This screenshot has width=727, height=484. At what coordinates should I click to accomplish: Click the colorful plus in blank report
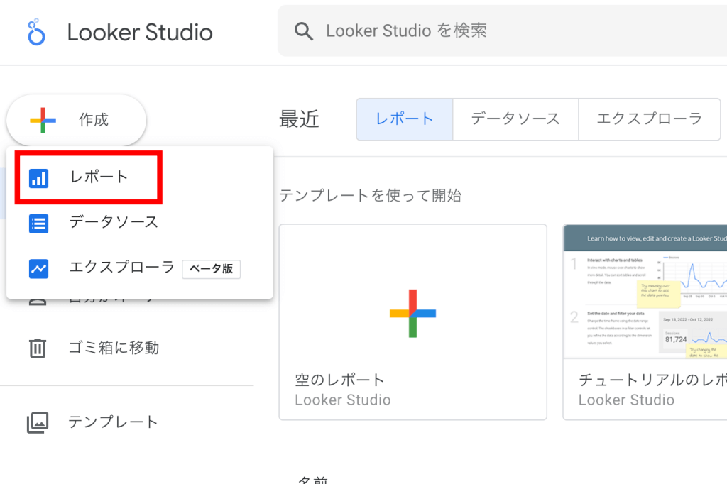[412, 314]
